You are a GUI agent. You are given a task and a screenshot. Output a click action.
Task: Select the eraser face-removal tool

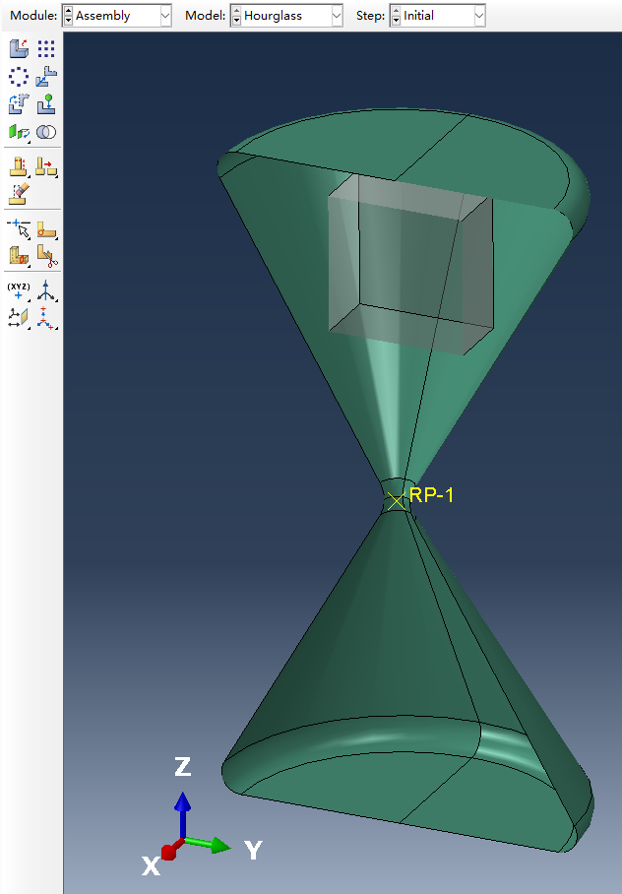coord(19,194)
